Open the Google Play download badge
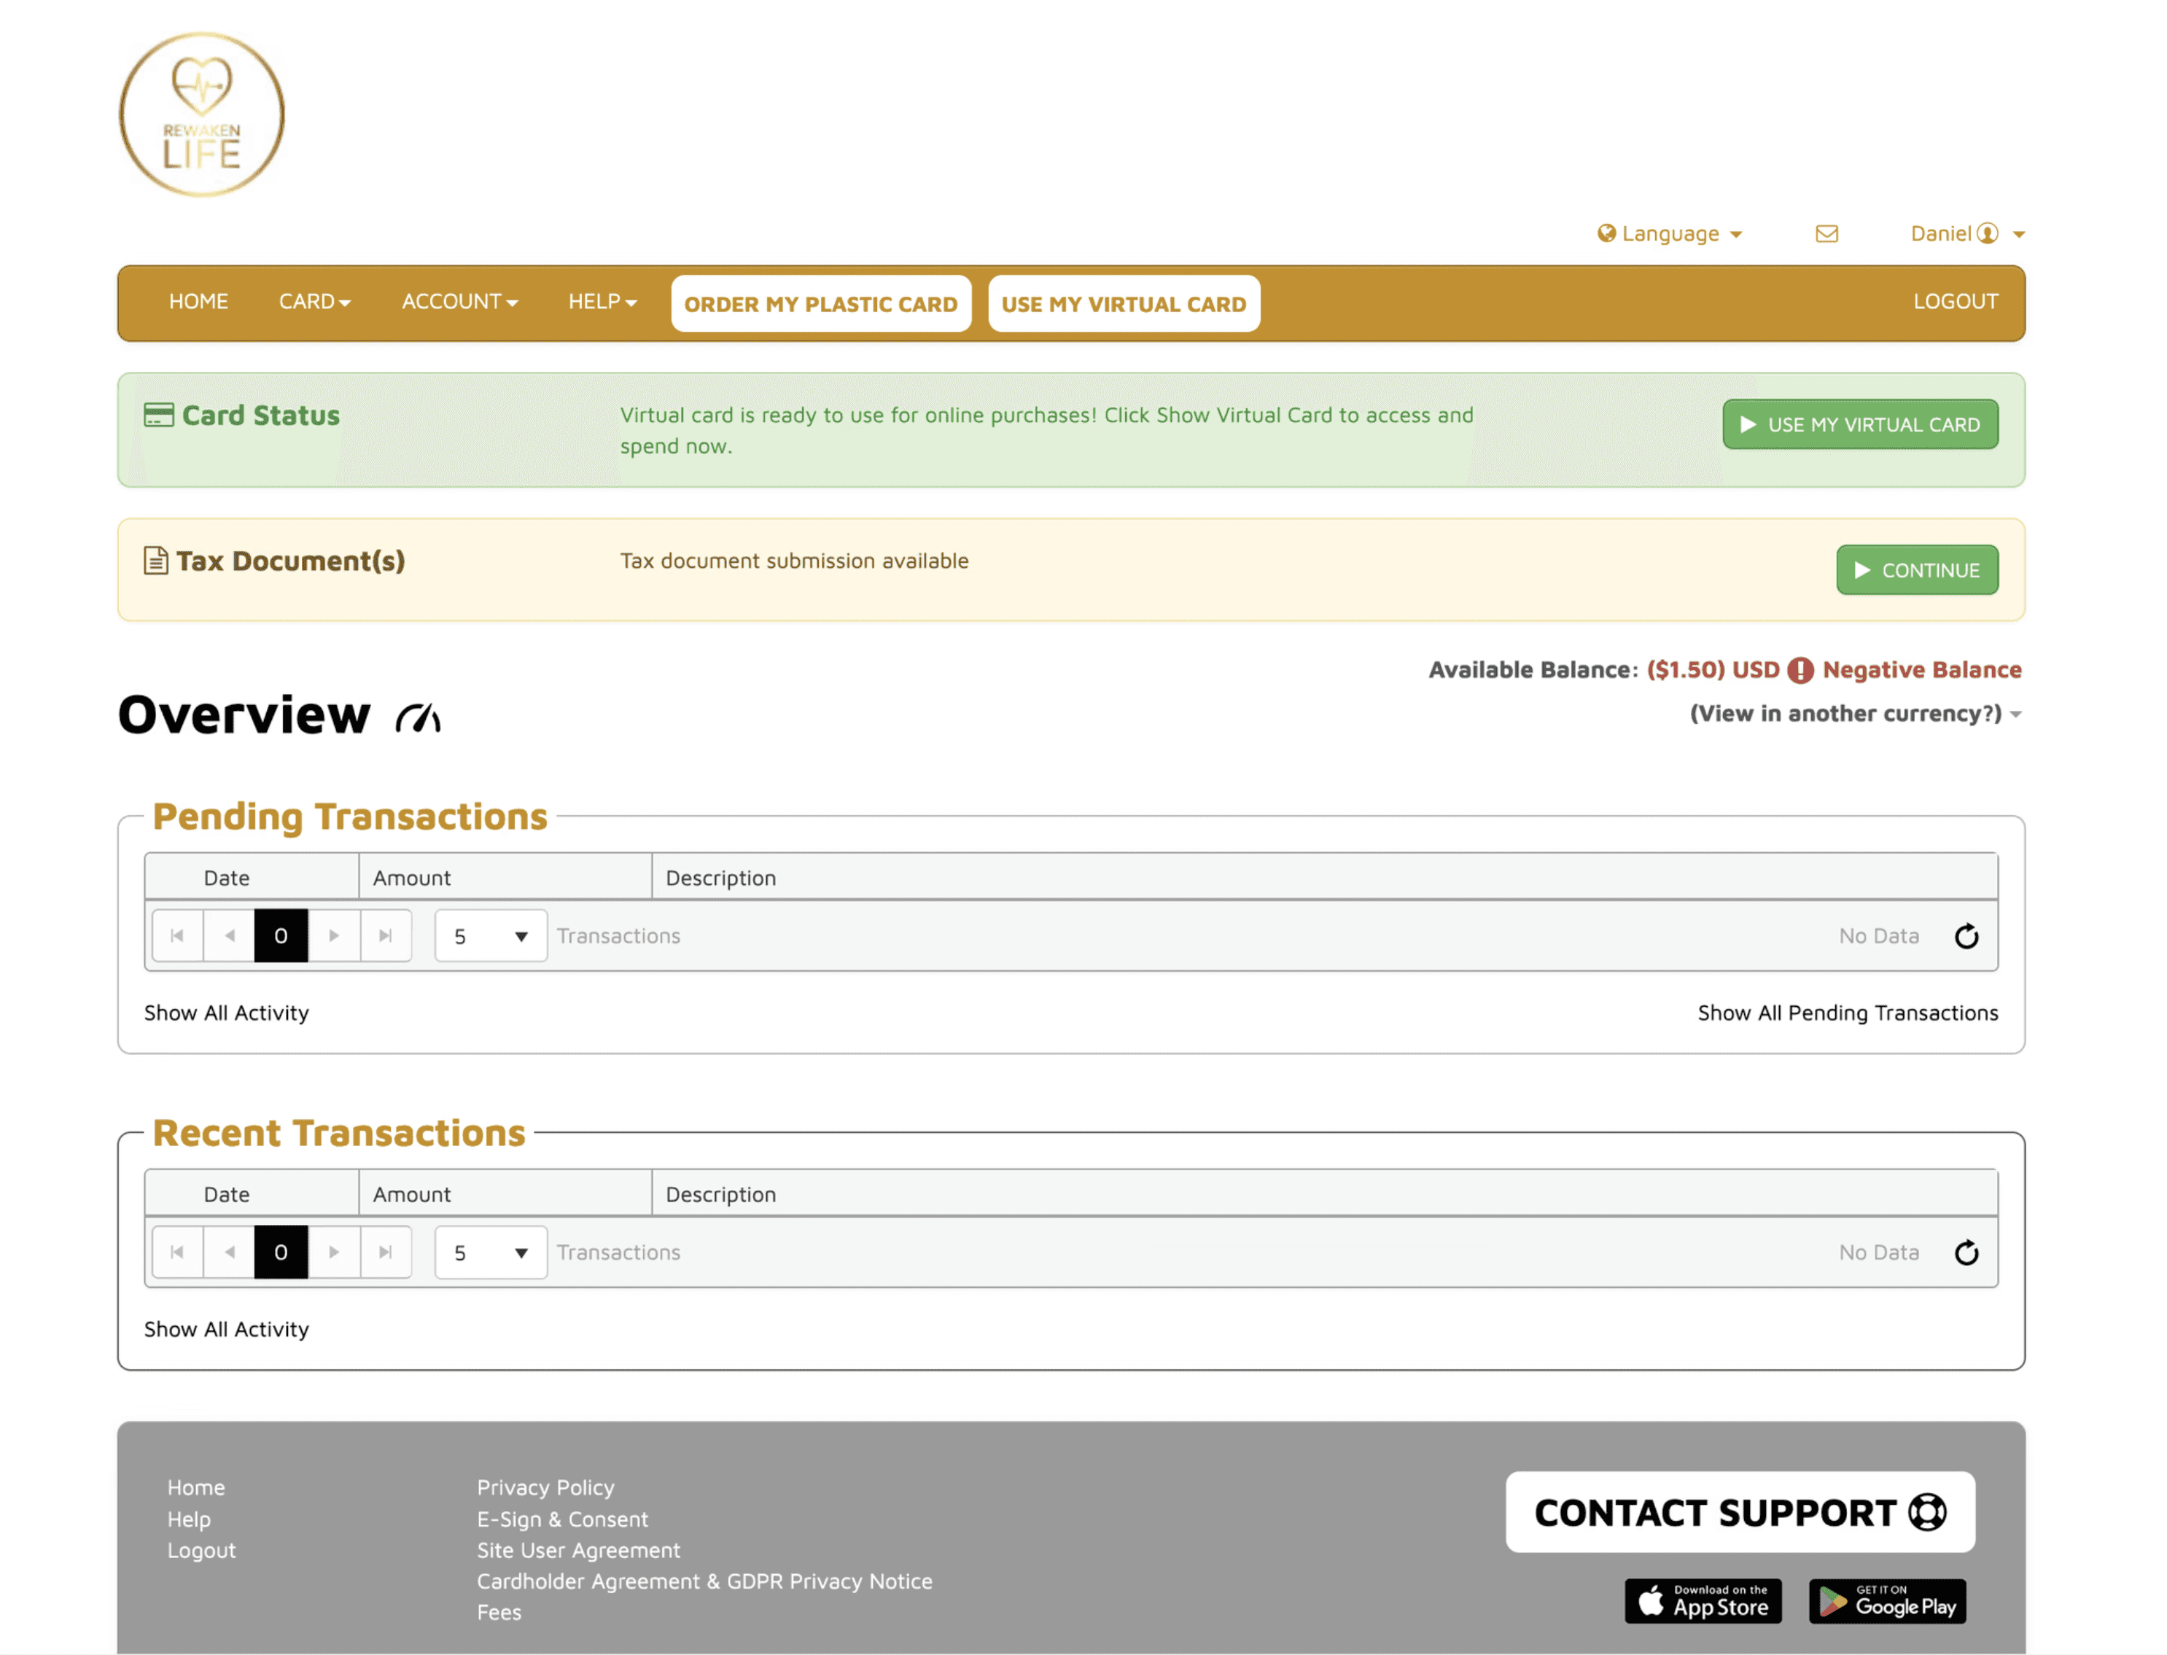 1887,1601
